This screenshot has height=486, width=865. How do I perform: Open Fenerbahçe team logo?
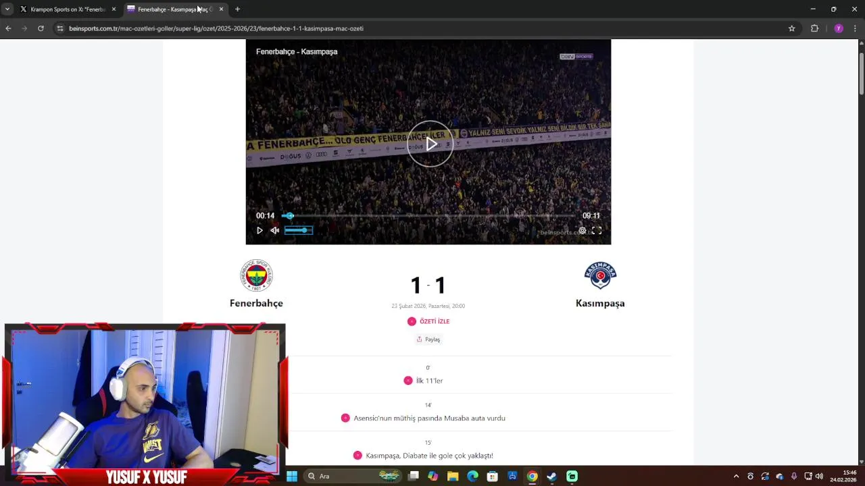click(256, 275)
